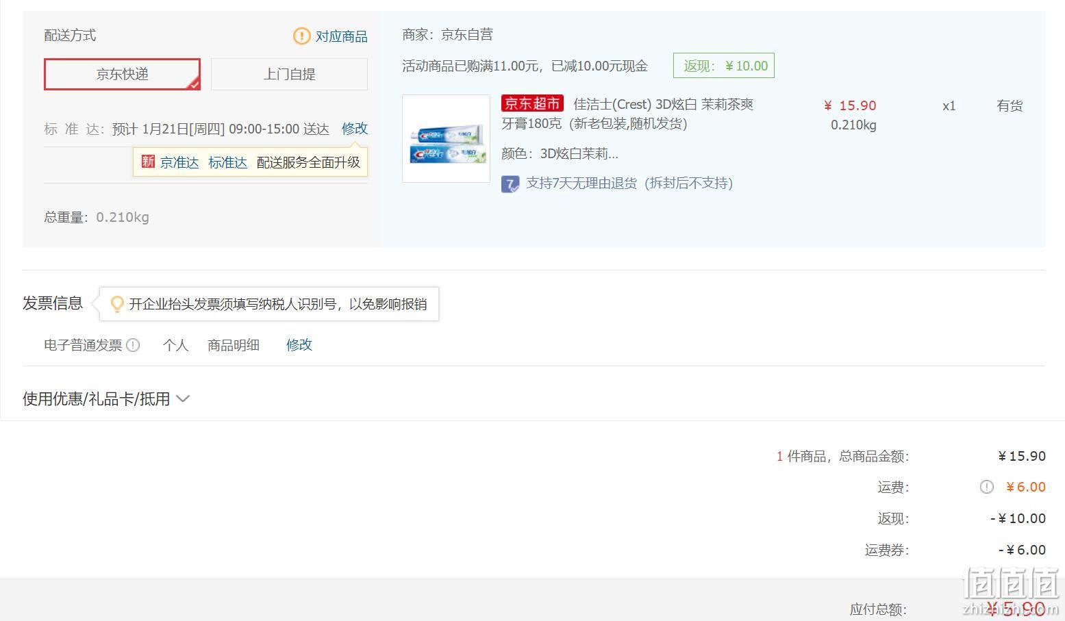Image resolution: width=1065 pixels, height=621 pixels.
Task: Click the 7-day return policy icon
Action: pyautogui.click(x=510, y=183)
